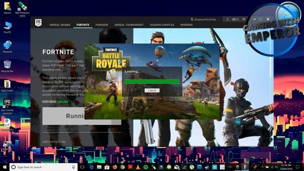Open the People icon in tray
Image resolution: width=304 pixels, height=171 pixels.
256,167
